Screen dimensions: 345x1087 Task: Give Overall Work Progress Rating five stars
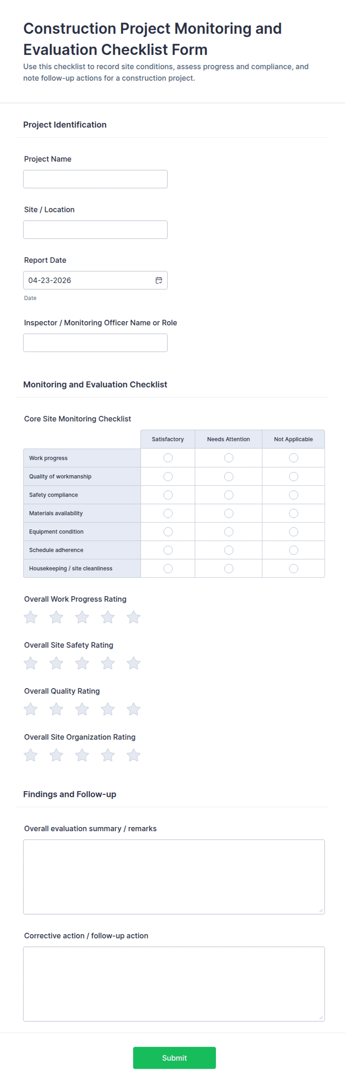click(x=134, y=617)
